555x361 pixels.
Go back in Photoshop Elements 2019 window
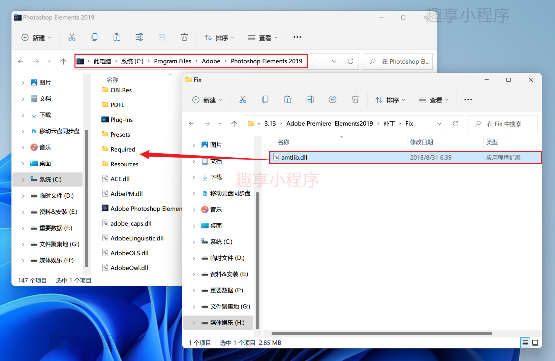pyautogui.click(x=21, y=61)
